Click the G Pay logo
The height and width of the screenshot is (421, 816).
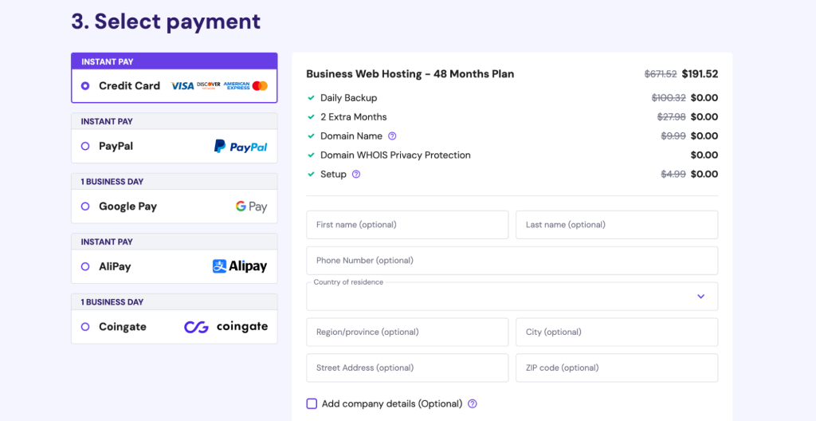click(x=251, y=207)
